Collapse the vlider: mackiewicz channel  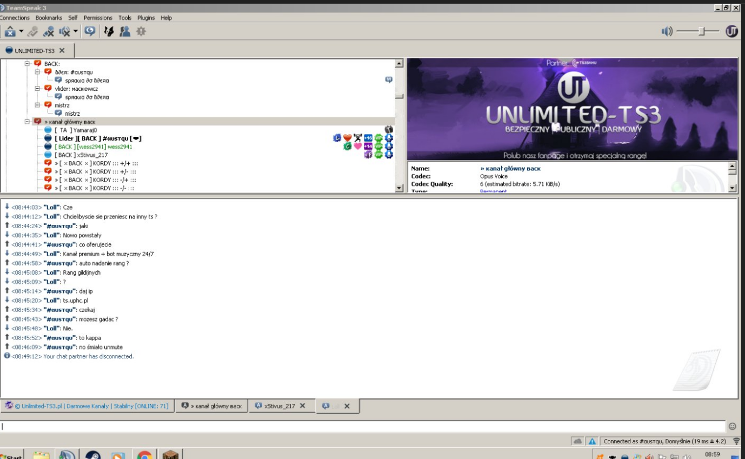point(38,88)
